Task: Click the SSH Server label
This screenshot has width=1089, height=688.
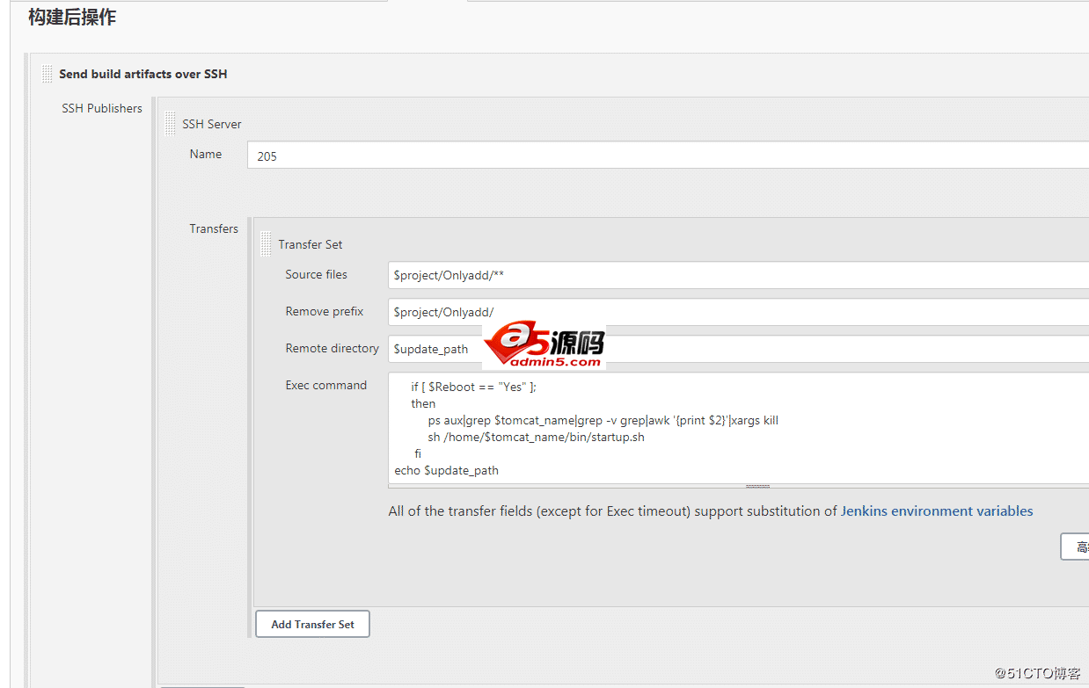Action: [212, 124]
